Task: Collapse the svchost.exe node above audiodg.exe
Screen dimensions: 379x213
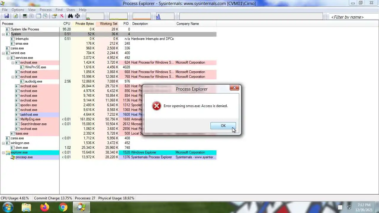Action: click(x=13, y=77)
